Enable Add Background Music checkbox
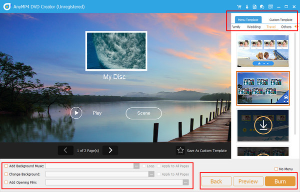This screenshot has height=192, width=300. (x=6, y=166)
